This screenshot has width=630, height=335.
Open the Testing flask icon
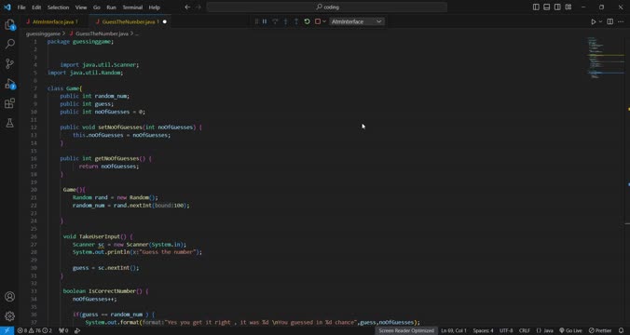(x=9, y=123)
